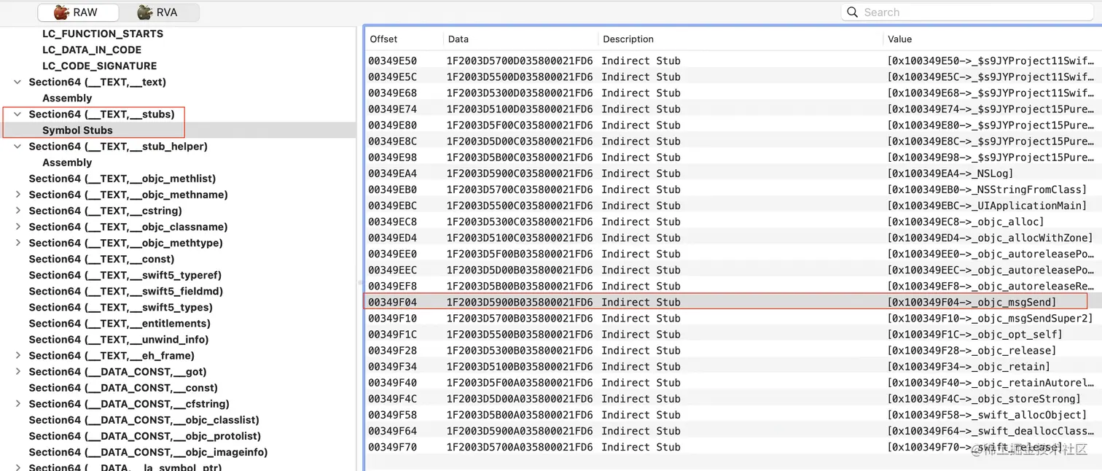This screenshot has height=471, width=1102.
Task: Click the Description column header
Action: [628, 39]
